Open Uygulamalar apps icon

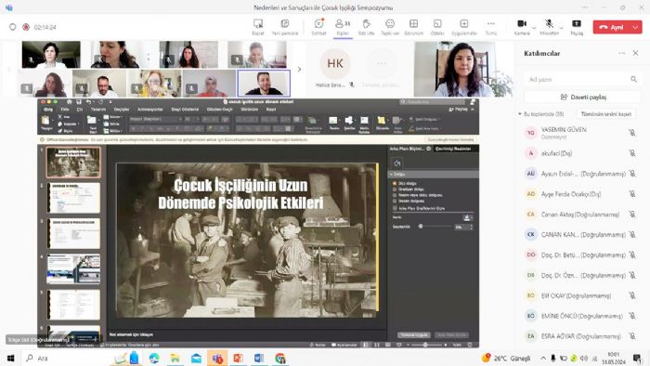click(x=464, y=27)
